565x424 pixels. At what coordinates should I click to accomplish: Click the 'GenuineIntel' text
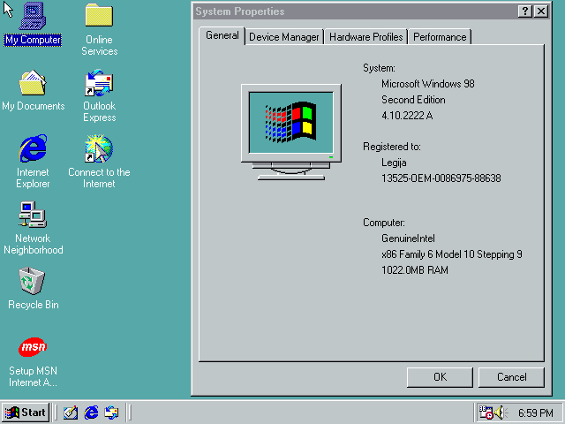tap(408, 238)
